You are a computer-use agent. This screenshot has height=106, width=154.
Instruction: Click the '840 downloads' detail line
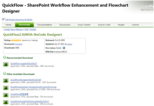pyautogui.click(x=35, y=89)
